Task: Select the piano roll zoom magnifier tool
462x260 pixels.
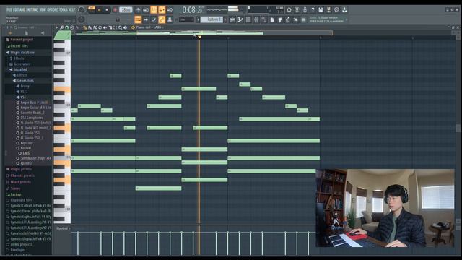Action: coord(120,27)
